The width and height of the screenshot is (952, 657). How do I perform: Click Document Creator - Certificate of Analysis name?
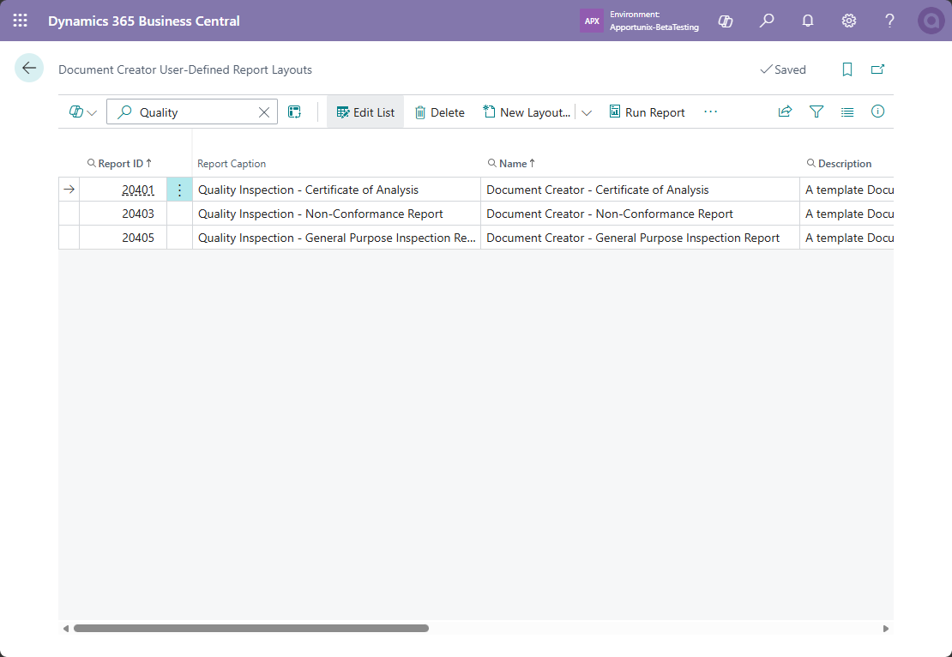pyautogui.click(x=640, y=190)
